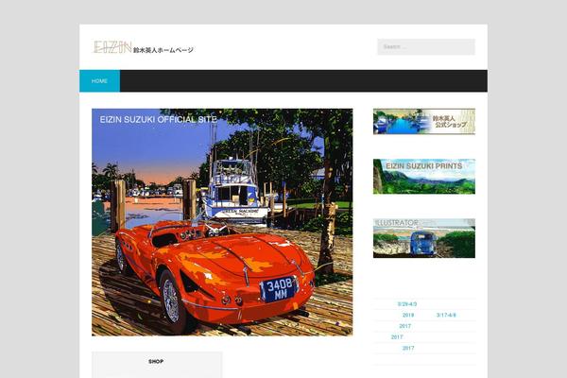
Task: Select the HOME menu item
Action: click(x=99, y=81)
